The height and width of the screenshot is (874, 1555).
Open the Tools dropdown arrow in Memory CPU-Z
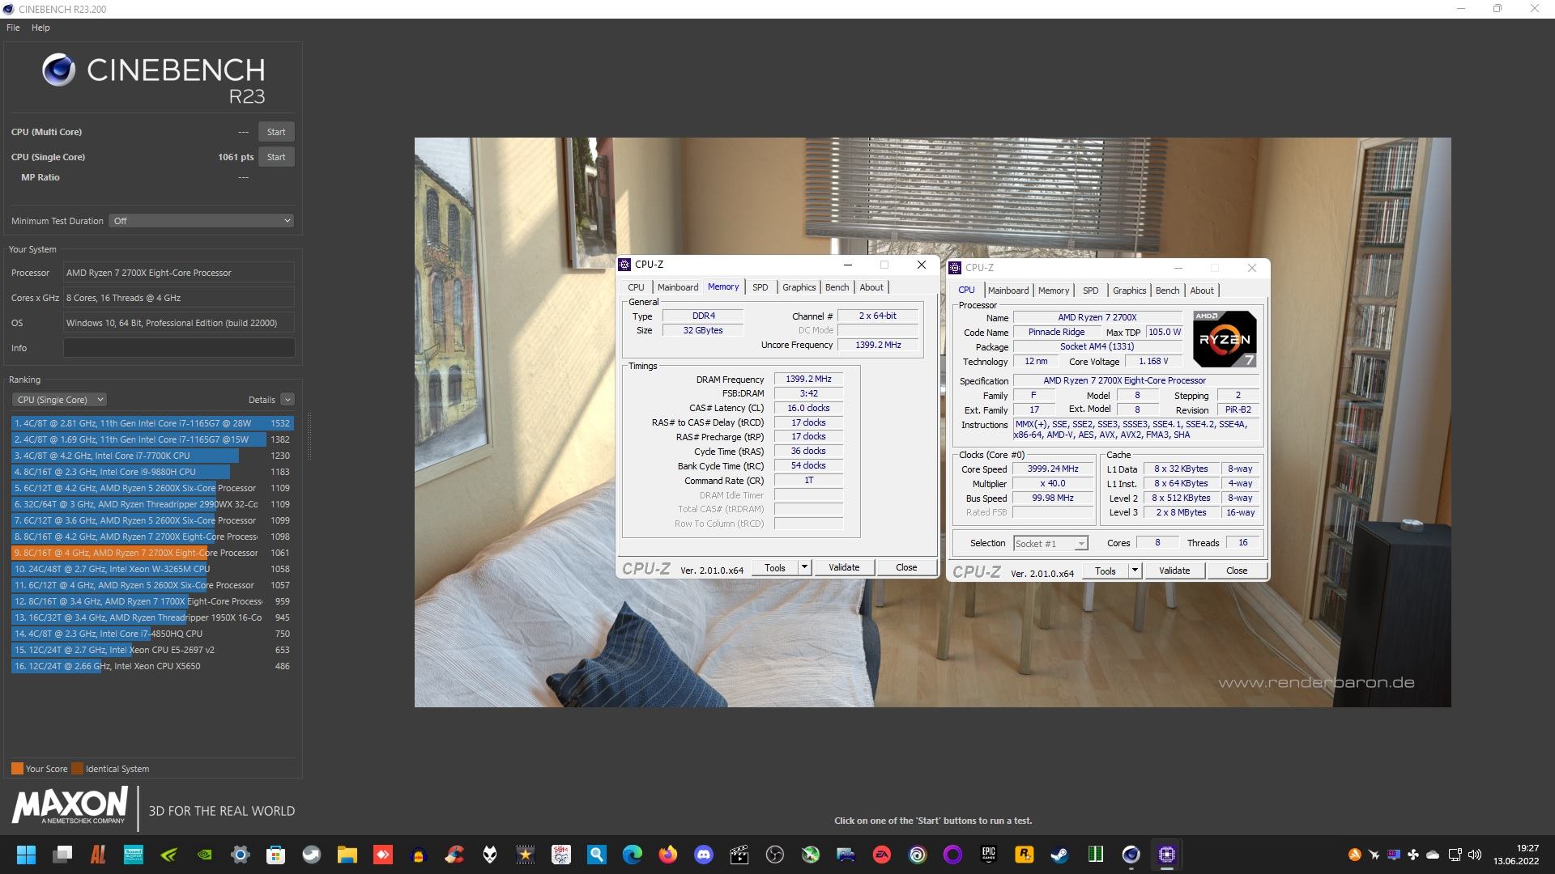click(x=804, y=567)
